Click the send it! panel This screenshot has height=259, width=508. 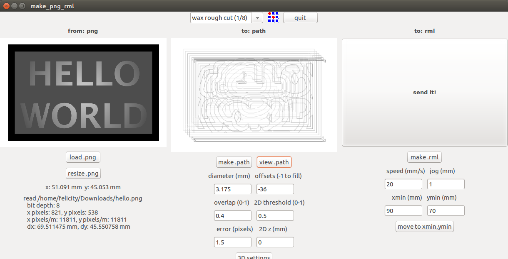point(425,93)
